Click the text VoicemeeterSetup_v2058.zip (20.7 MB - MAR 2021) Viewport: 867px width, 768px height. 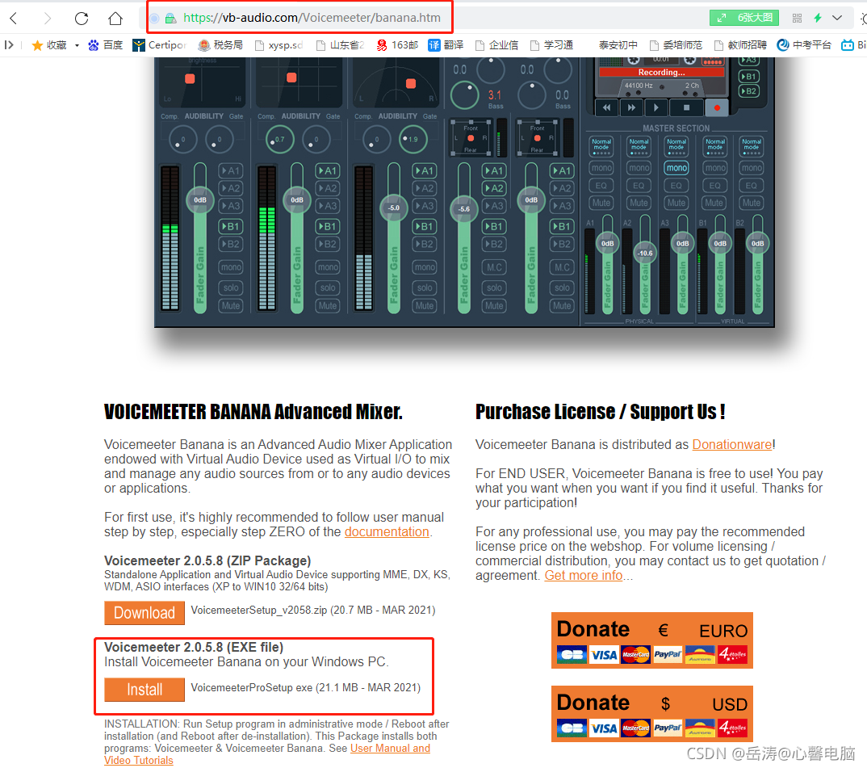coord(313,610)
